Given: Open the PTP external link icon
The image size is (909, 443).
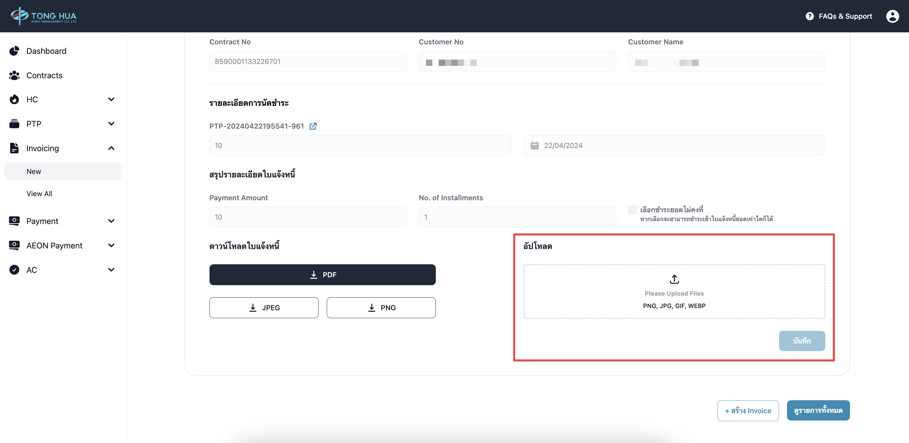Looking at the screenshot, I should [x=313, y=126].
